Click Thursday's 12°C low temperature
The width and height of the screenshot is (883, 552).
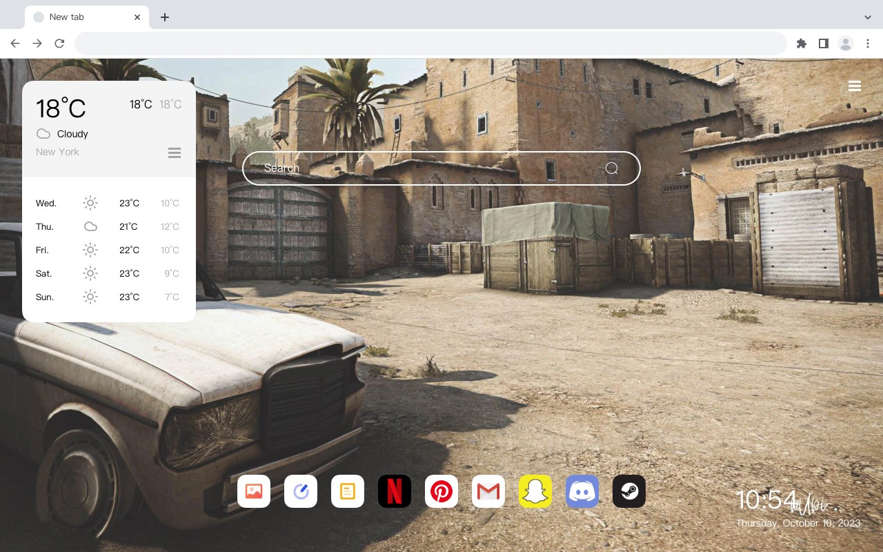170,226
